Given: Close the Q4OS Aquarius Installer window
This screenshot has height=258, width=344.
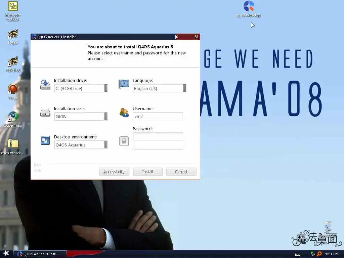Looking at the screenshot, I should (x=196, y=37).
